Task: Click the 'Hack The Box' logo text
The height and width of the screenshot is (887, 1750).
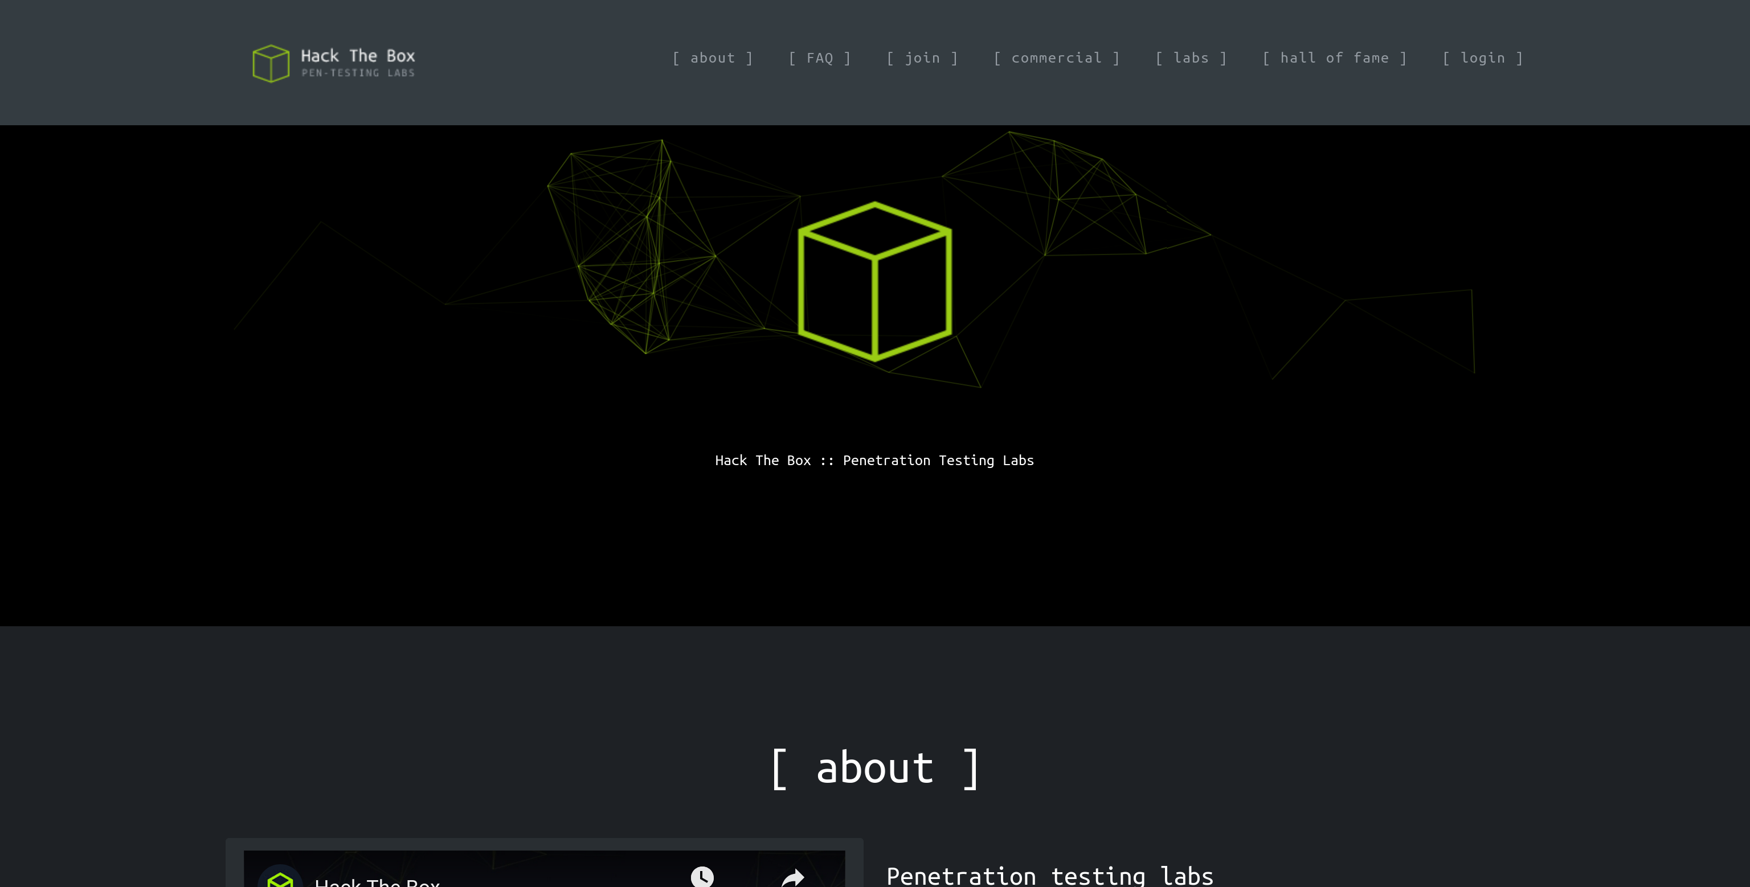Action: 357,56
